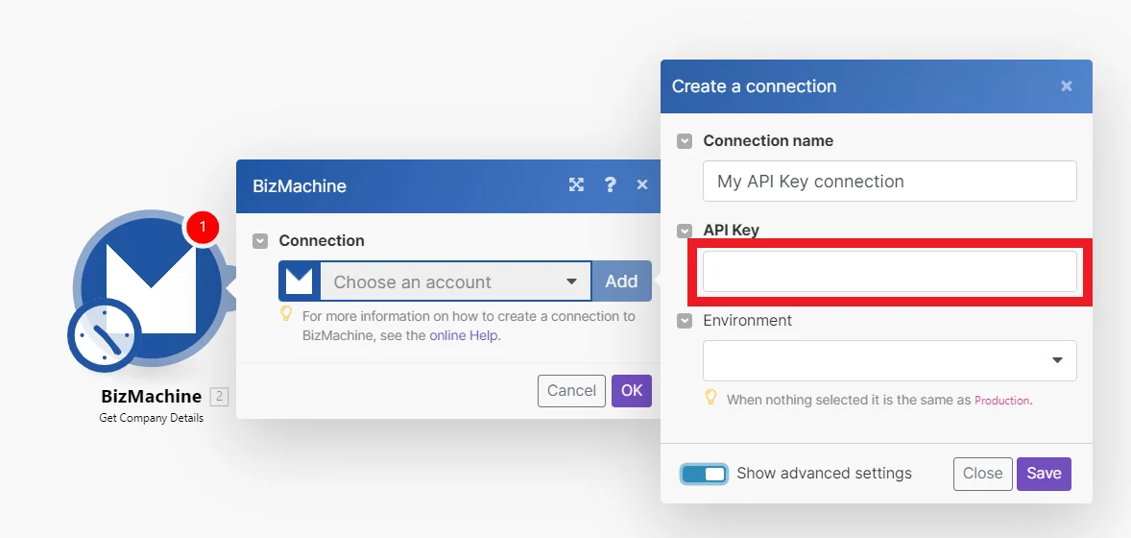This screenshot has width=1131, height=538.
Task: Open the Choose an account dropdown
Action: click(456, 281)
